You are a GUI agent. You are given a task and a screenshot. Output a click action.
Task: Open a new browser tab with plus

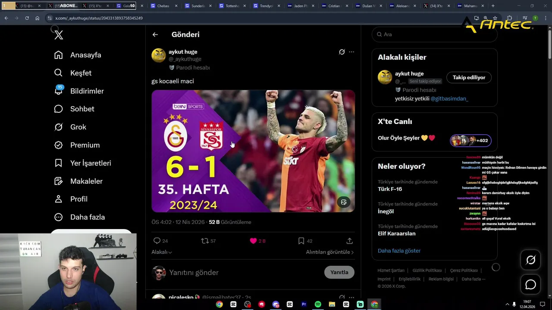click(493, 6)
